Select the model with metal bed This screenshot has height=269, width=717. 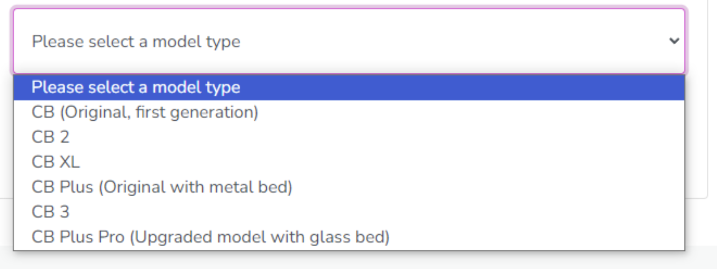point(162,187)
